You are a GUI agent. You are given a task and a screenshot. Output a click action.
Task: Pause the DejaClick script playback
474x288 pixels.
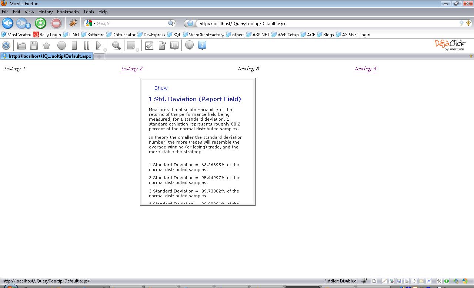pyautogui.click(x=87, y=46)
